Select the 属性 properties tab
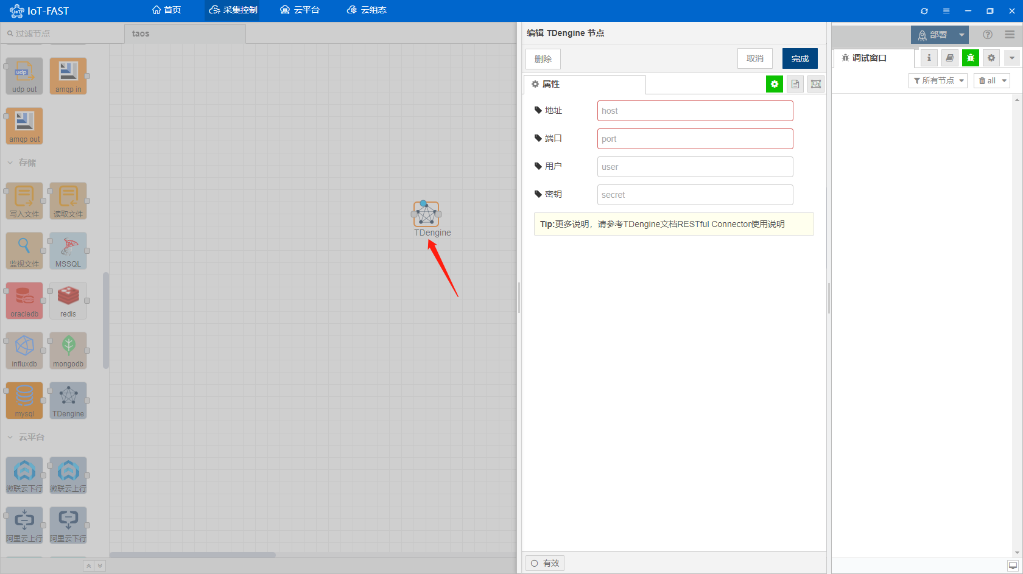The height and width of the screenshot is (574, 1023). tap(585, 84)
